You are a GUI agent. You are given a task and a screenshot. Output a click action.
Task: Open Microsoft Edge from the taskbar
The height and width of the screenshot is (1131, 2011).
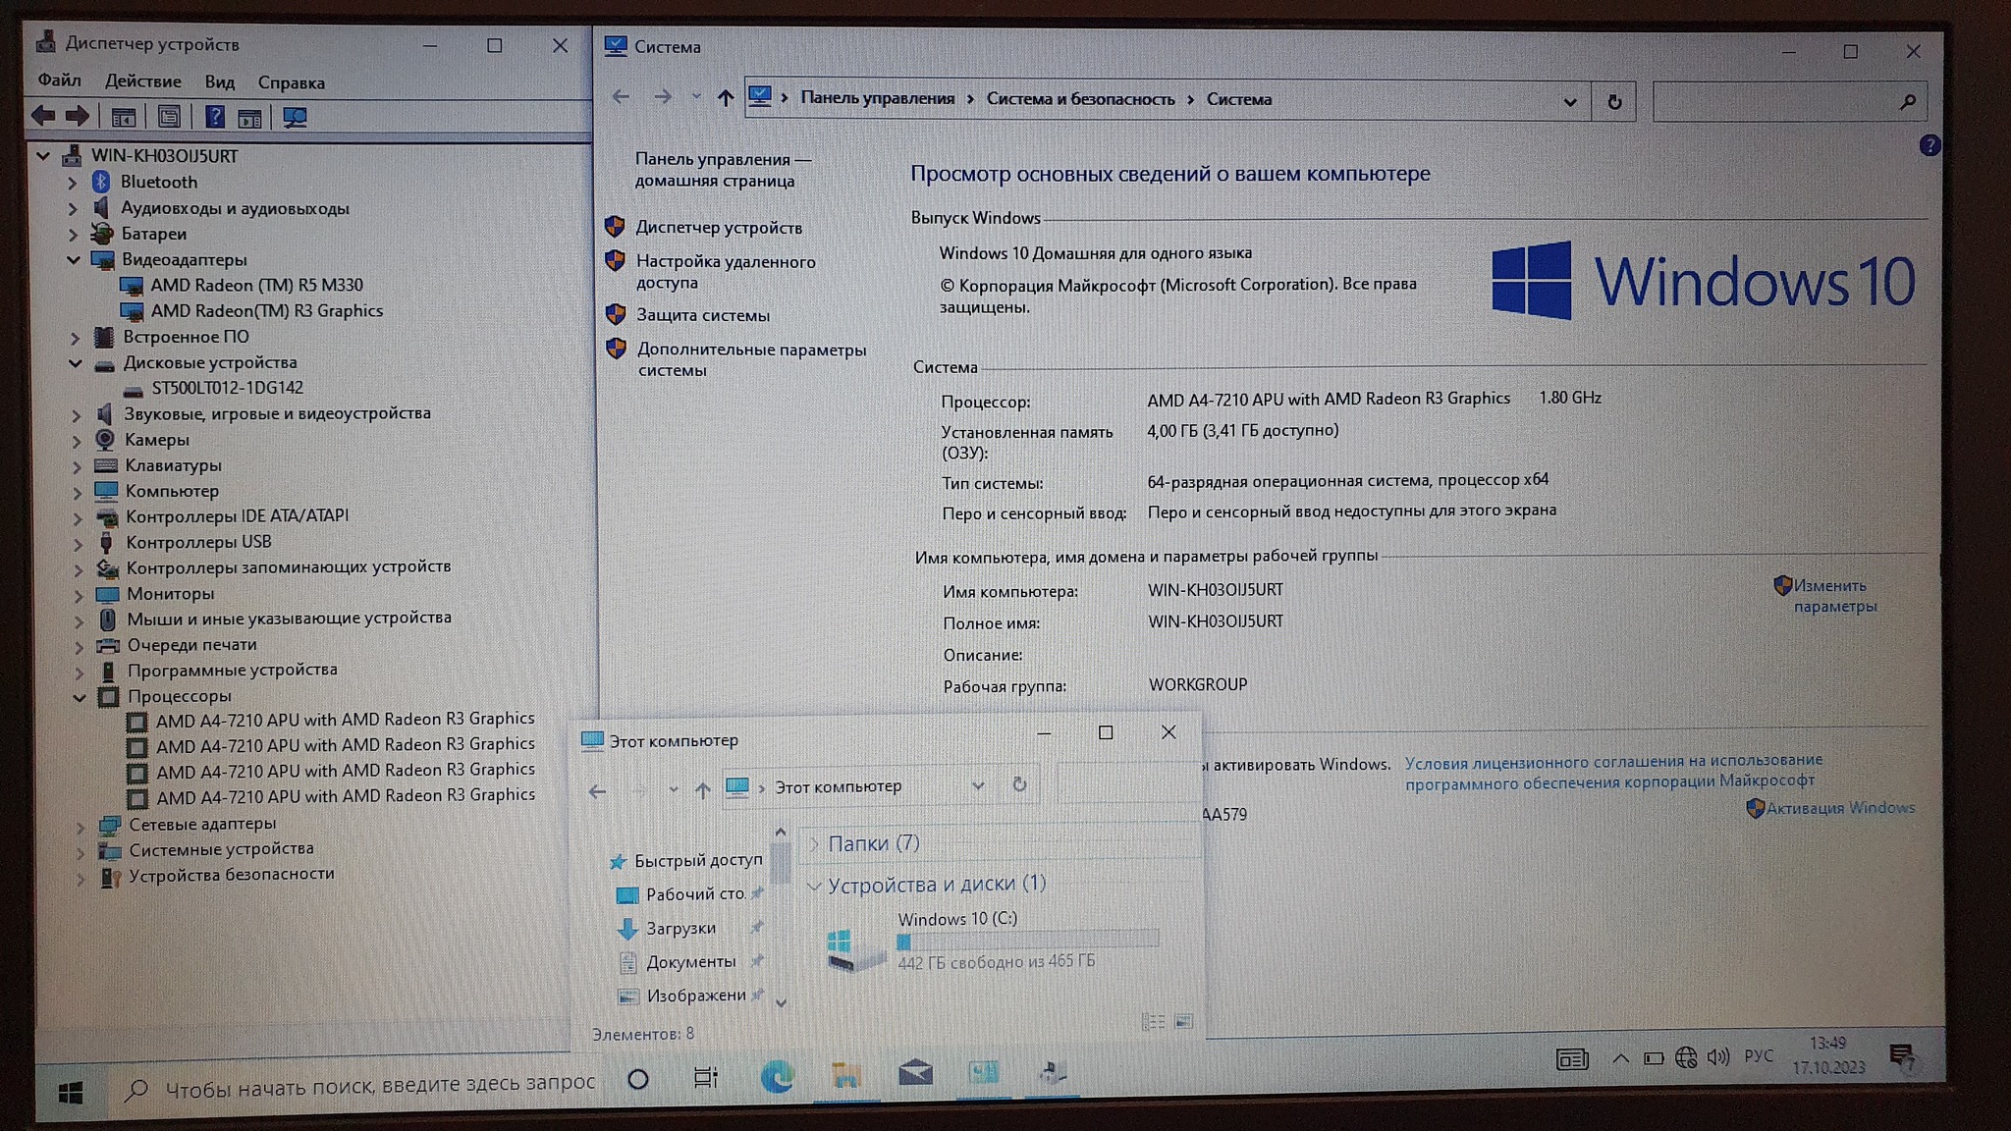tap(777, 1077)
